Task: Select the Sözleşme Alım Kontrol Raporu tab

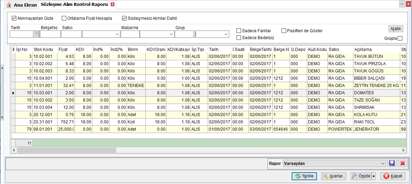Action: [74, 5]
